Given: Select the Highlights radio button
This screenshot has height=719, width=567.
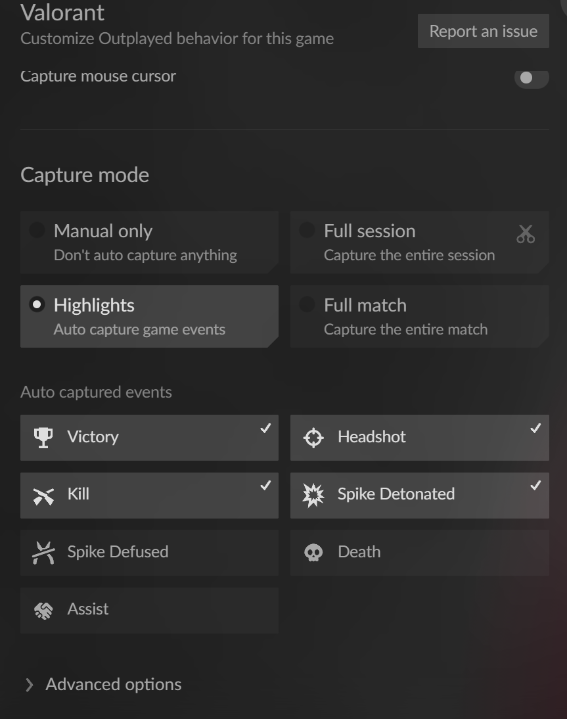Looking at the screenshot, I should pyautogui.click(x=37, y=304).
